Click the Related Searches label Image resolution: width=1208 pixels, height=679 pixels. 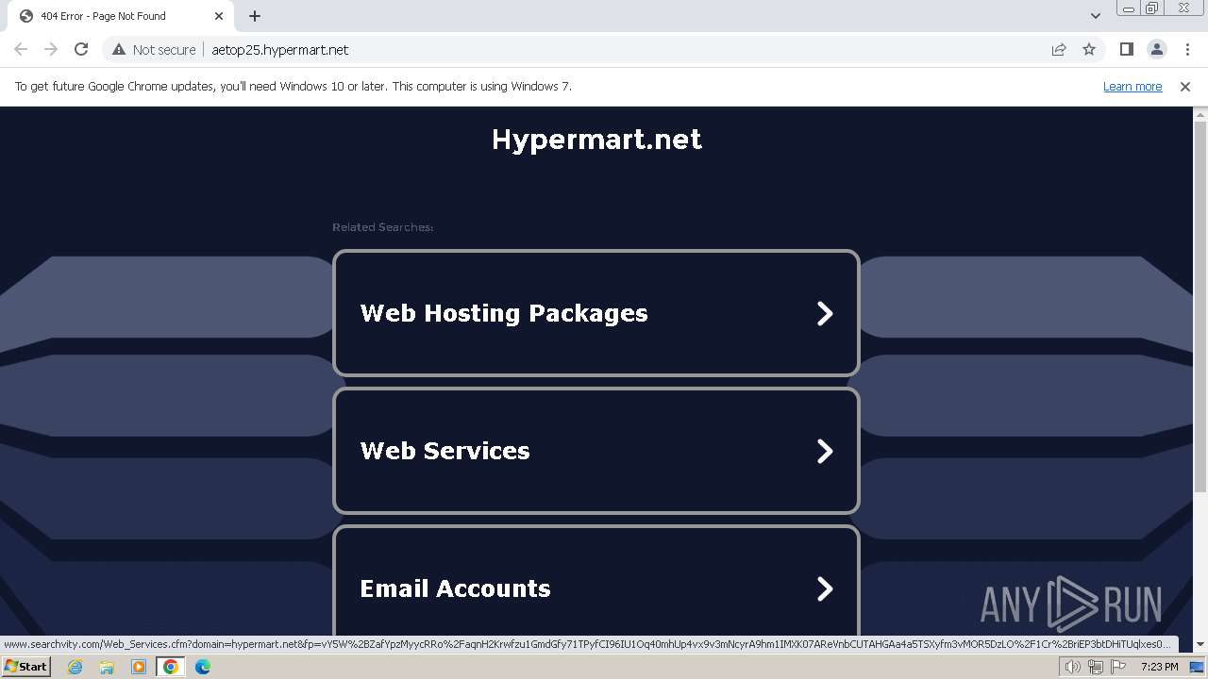(x=382, y=227)
